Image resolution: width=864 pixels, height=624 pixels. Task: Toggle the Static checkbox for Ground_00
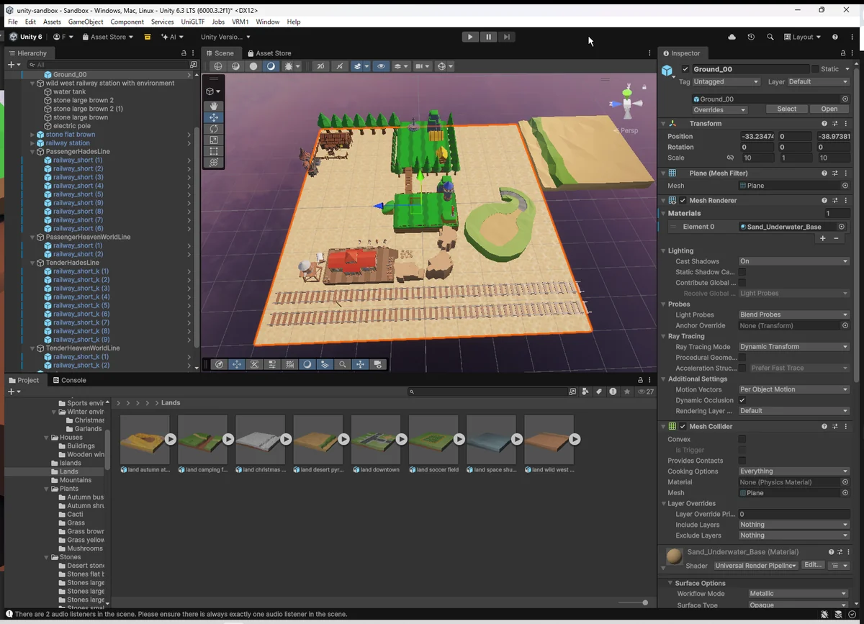pos(815,69)
